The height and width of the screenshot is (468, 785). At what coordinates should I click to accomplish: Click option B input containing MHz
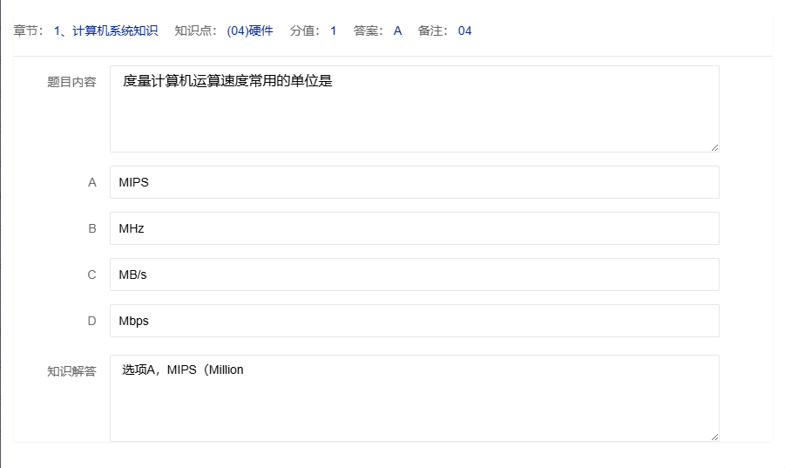[414, 228]
